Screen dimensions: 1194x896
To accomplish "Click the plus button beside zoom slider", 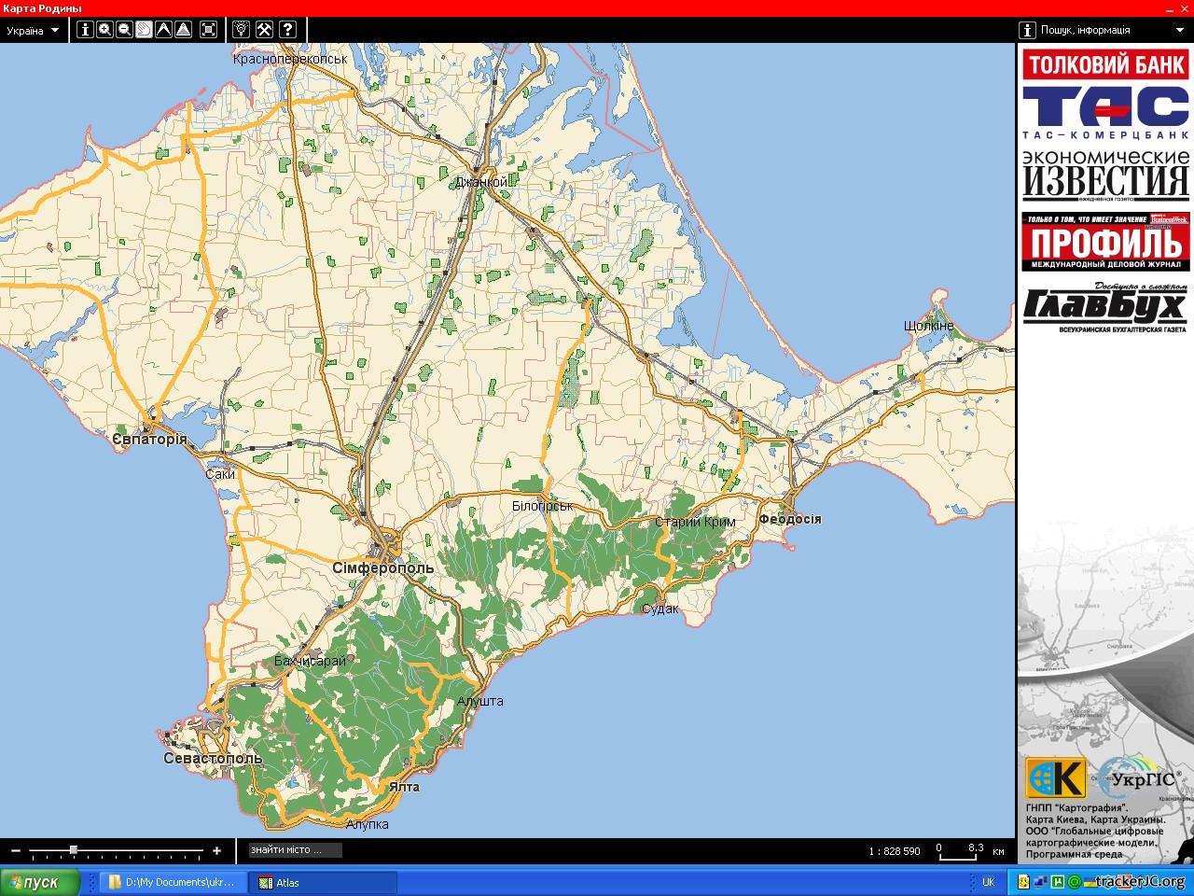I will pos(217,850).
